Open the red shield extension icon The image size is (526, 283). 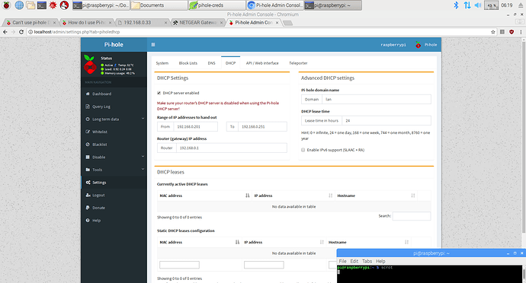512,32
